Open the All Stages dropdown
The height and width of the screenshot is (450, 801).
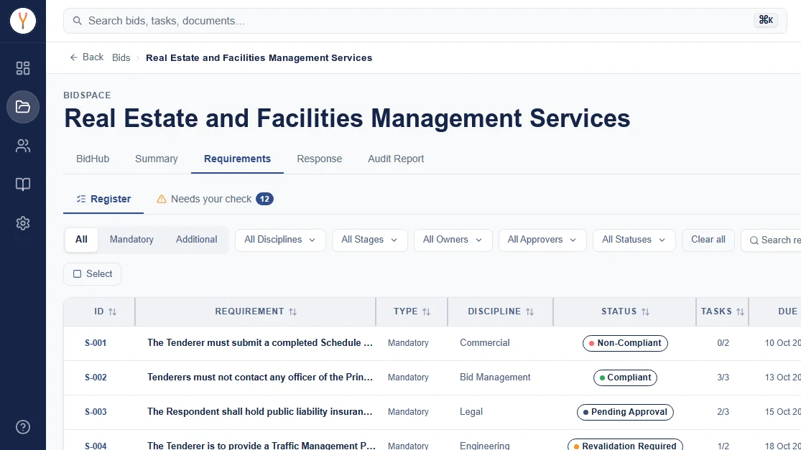(x=369, y=240)
